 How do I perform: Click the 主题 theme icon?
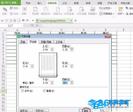pos(5,10)
